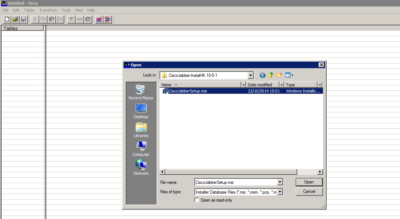Click the table row icon beside Cut Row
Image resolution: width=400 pixels, height=219 pixels.
[80, 19]
